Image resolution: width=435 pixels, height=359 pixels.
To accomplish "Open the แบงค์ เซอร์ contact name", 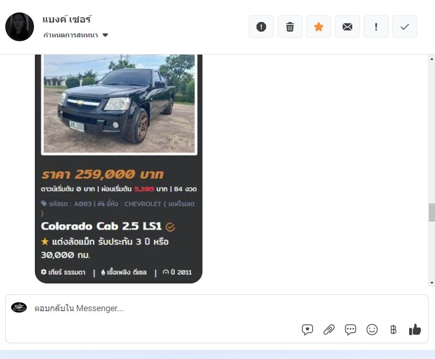I will [x=67, y=19].
